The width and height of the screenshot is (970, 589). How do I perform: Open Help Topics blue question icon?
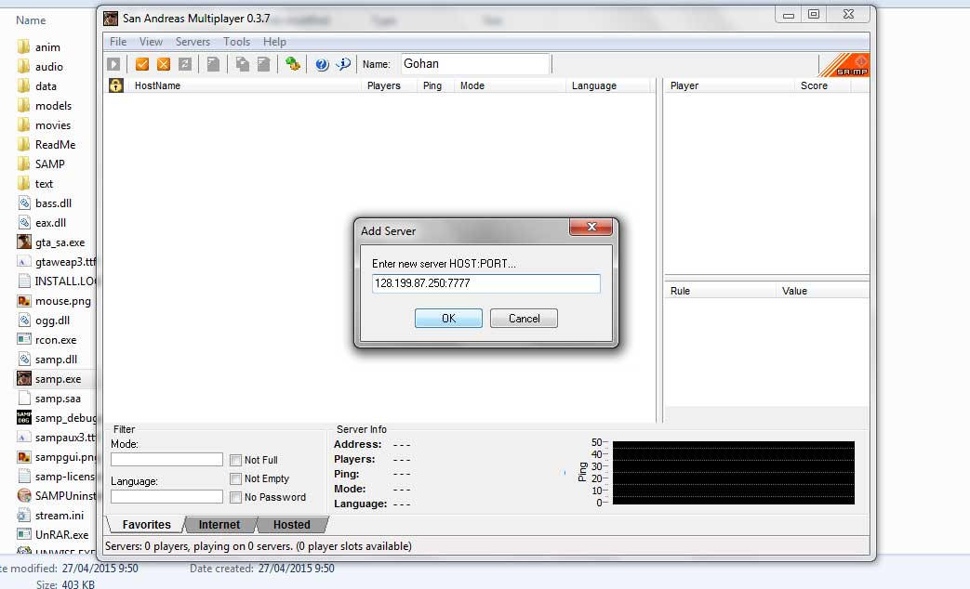click(x=322, y=64)
